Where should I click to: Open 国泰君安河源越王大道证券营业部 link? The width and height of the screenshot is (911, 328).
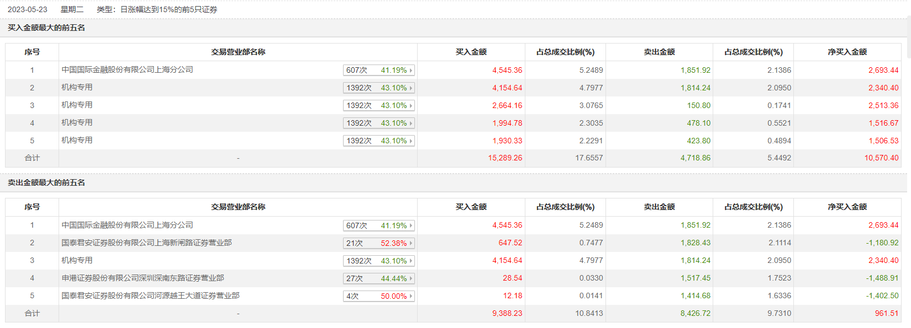click(x=150, y=295)
